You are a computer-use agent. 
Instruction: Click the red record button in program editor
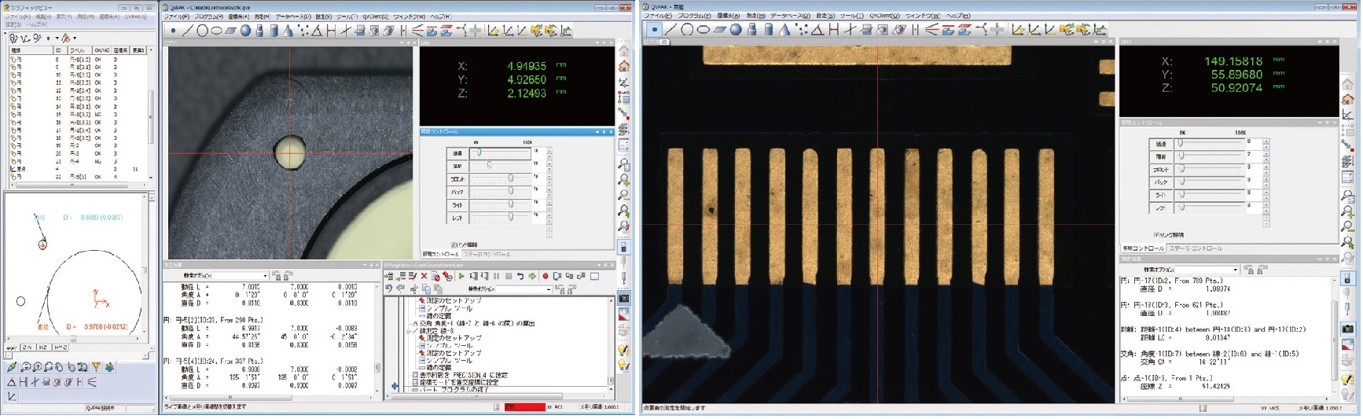tap(545, 277)
